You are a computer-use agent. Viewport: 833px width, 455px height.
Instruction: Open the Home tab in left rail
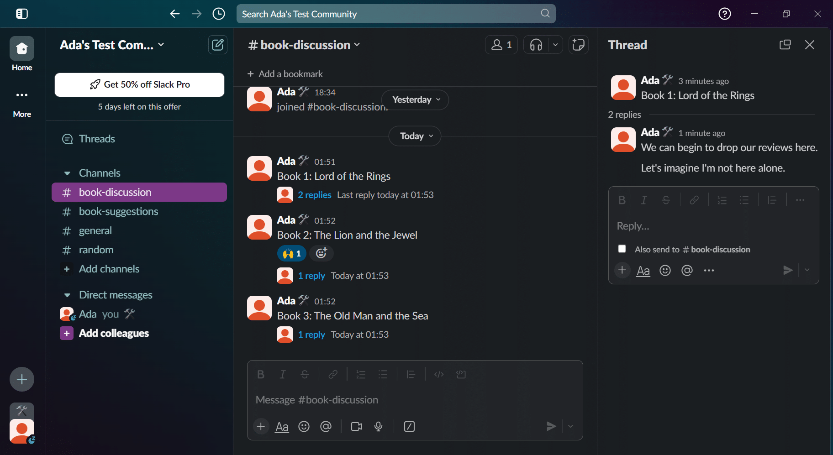tap(21, 48)
